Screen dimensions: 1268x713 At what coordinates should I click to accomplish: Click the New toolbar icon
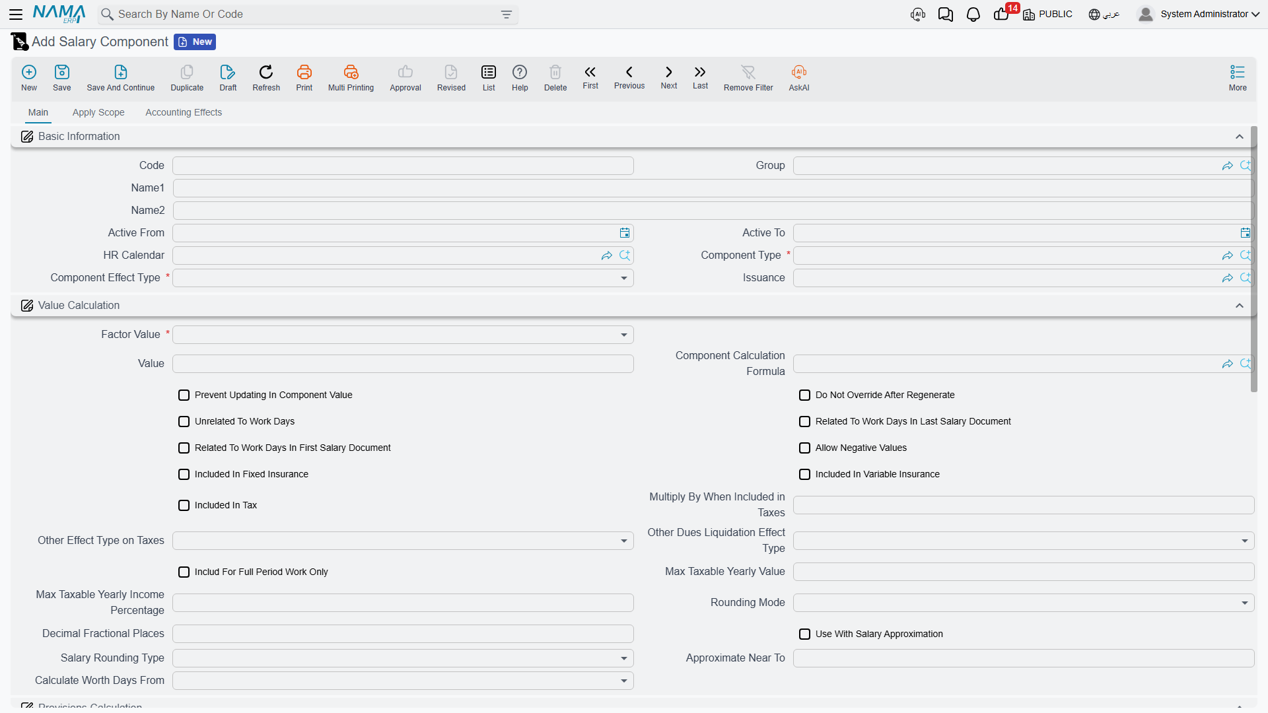tap(29, 77)
